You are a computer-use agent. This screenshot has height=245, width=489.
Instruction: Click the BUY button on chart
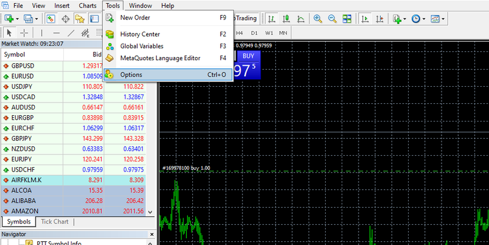pos(248,56)
